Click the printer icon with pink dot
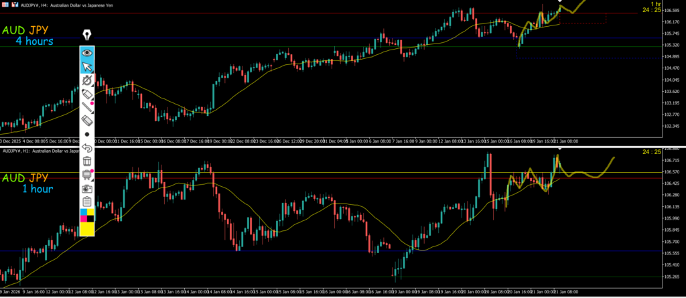Image resolution: width=686 pixels, height=298 pixels. [x=86, y=175]
